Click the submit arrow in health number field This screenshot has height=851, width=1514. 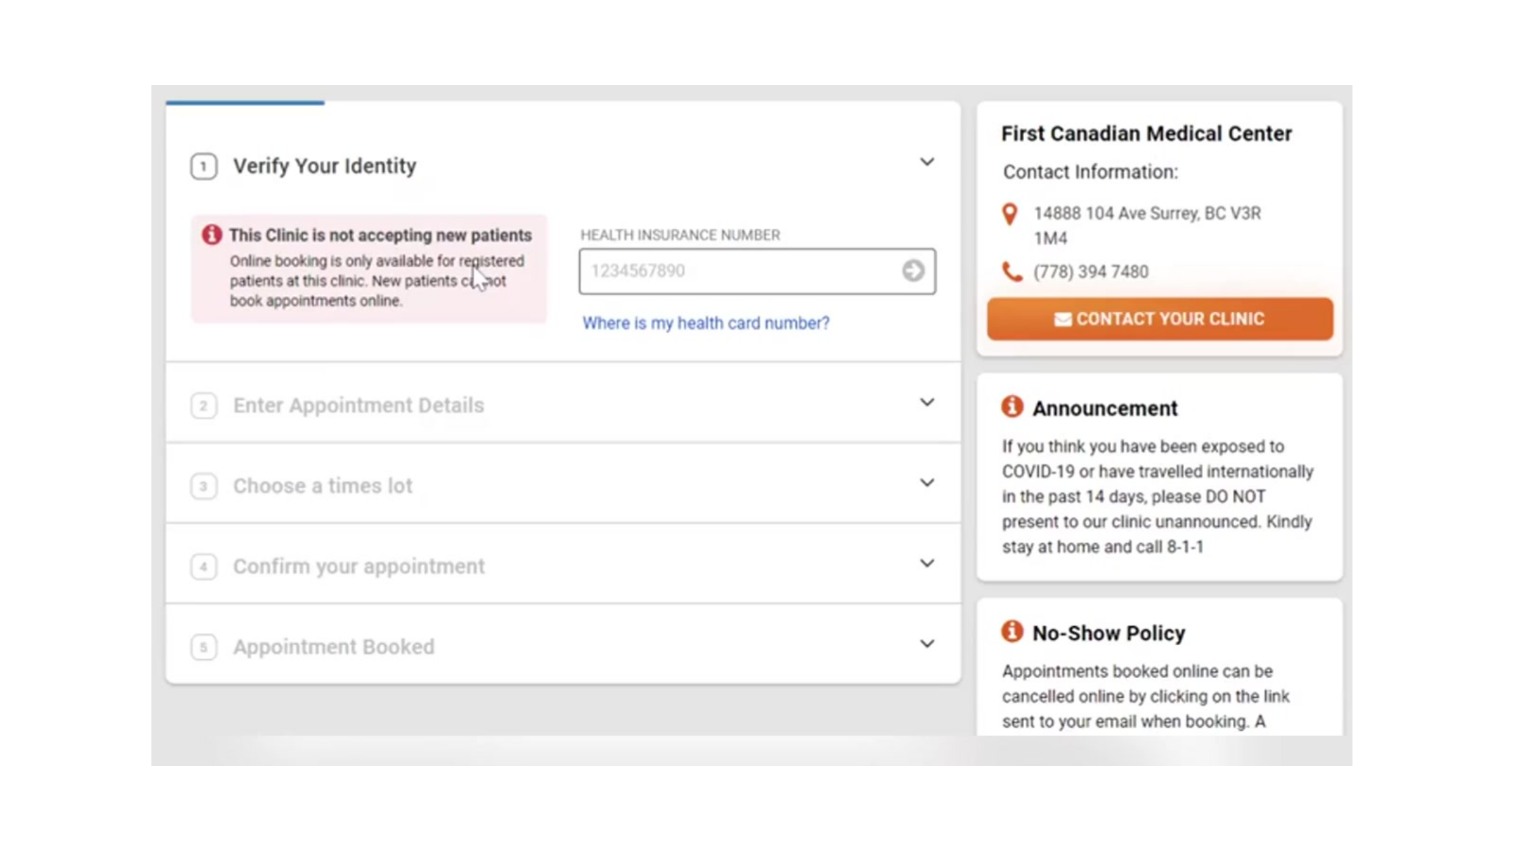point(912,271)
